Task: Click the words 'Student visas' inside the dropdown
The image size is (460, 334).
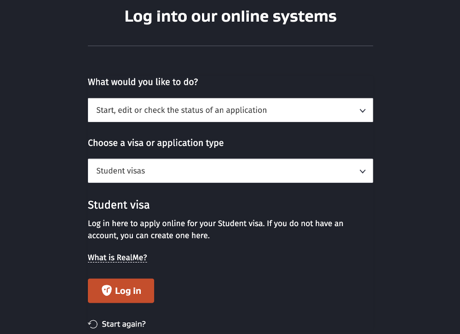Action: (x=121, y=171)
